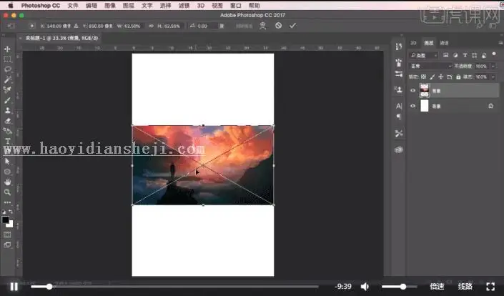504x296 pixels.
Task: Select the Move tool
Action: pos(7,49)
